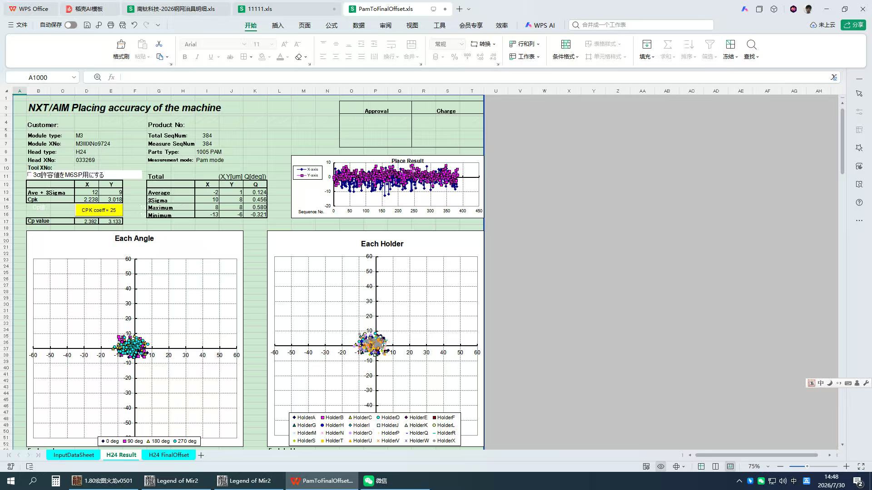Click the Find magnifier icon
Image resolution: width=872 pixels, height=490 pixels.
[751, 44]
